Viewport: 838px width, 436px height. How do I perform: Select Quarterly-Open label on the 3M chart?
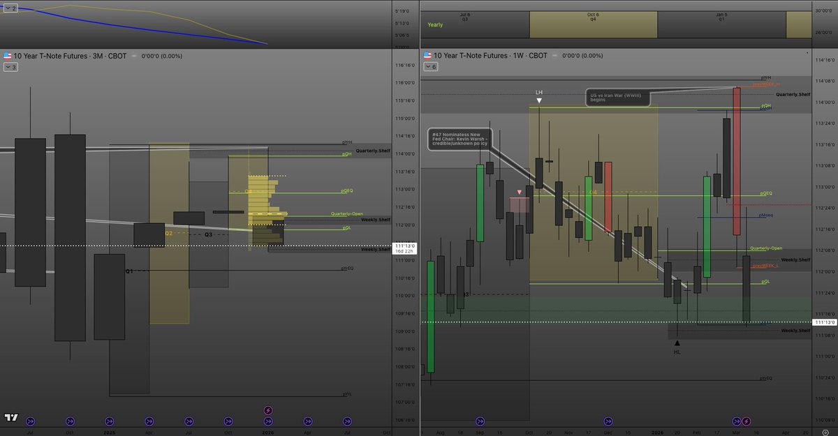tap(347, 213)
